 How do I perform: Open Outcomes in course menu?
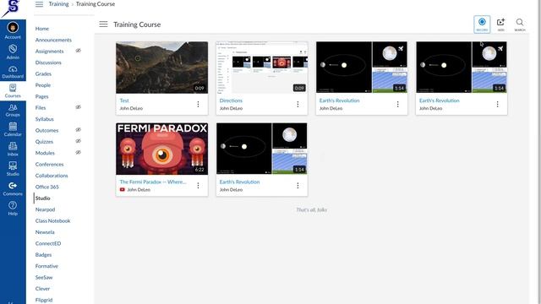click(47, 130)
